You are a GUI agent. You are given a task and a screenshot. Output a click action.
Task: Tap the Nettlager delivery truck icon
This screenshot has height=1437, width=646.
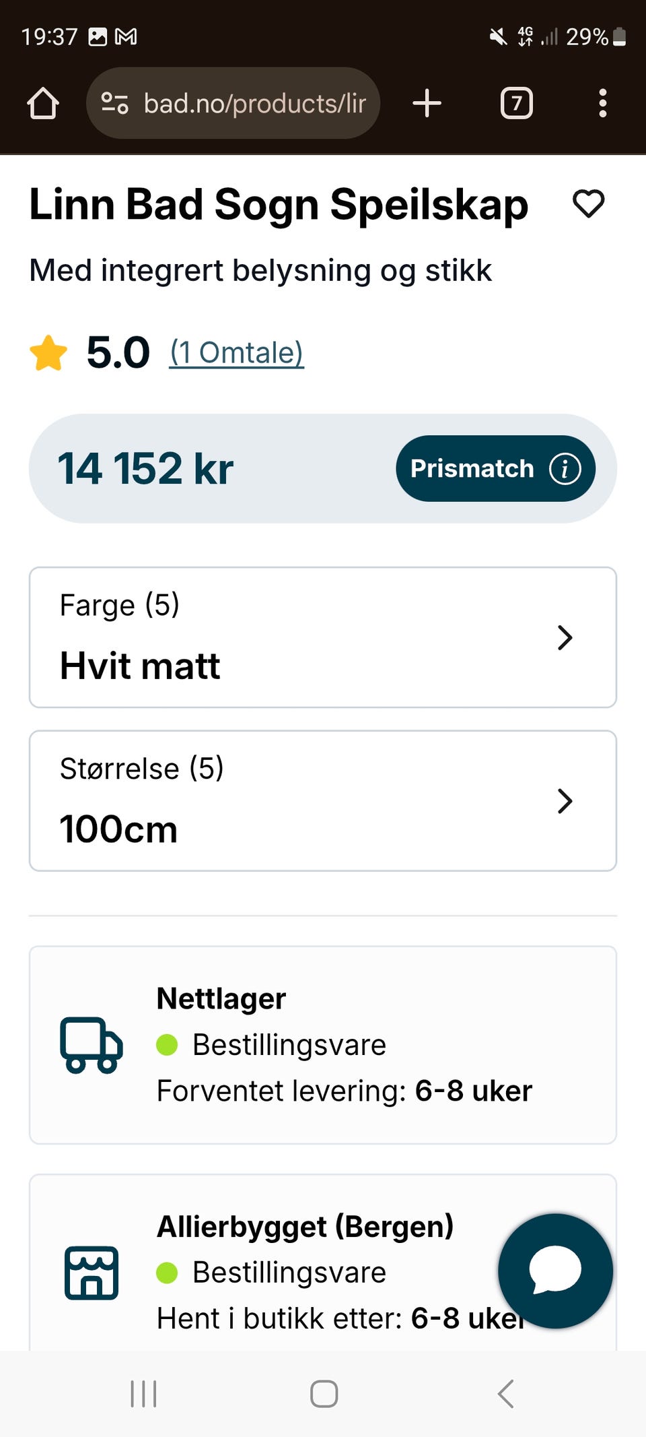tap(92, 1045)
